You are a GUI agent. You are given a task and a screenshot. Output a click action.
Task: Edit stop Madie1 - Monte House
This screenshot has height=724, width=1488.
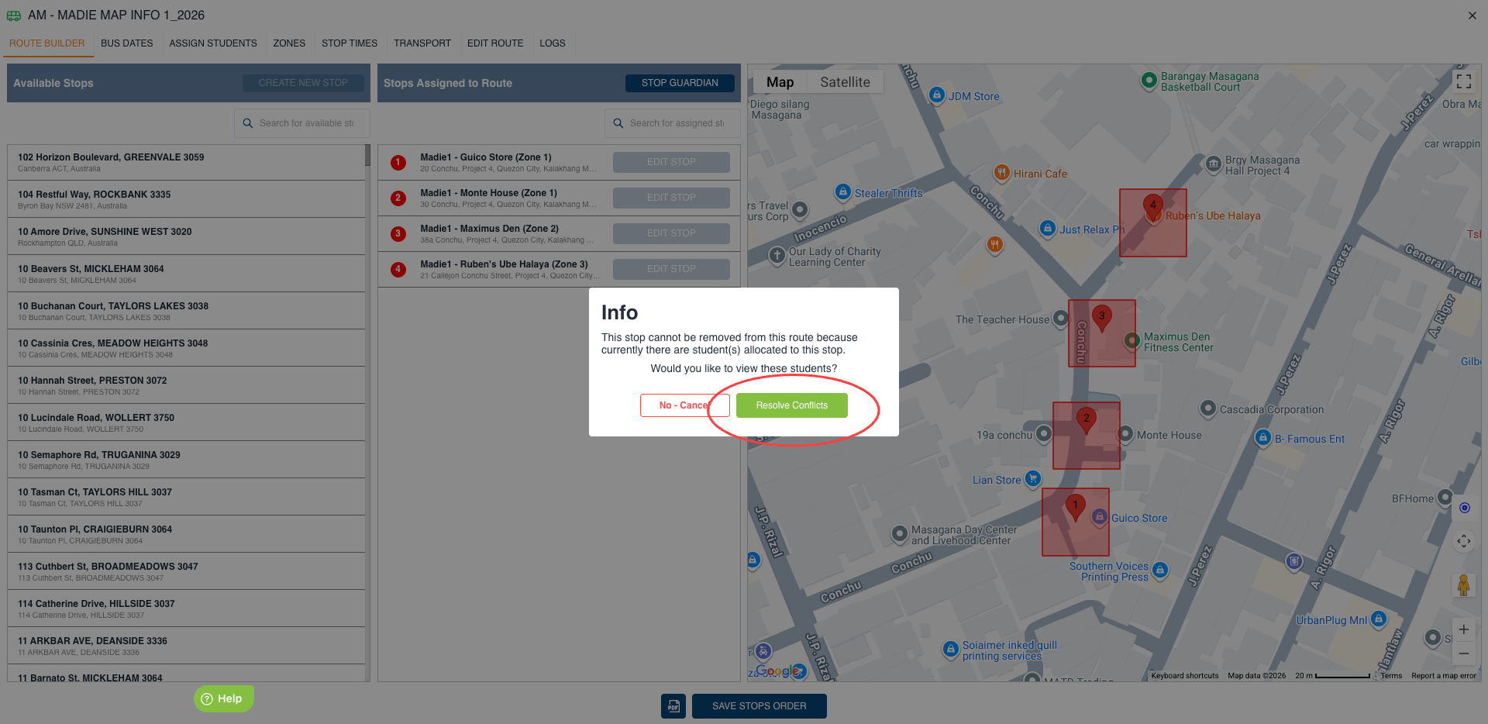click(671, 198)
